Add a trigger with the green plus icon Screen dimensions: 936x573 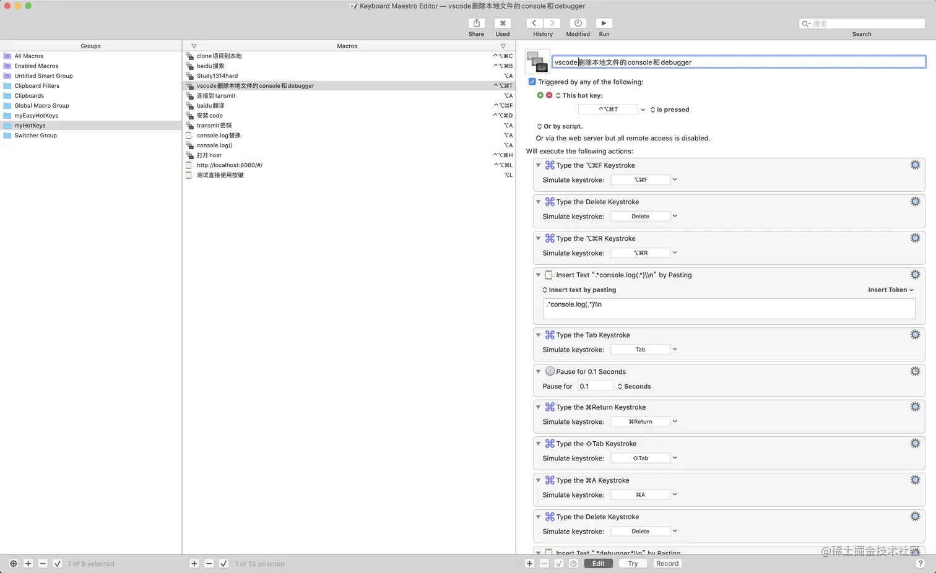pos(540,95)
